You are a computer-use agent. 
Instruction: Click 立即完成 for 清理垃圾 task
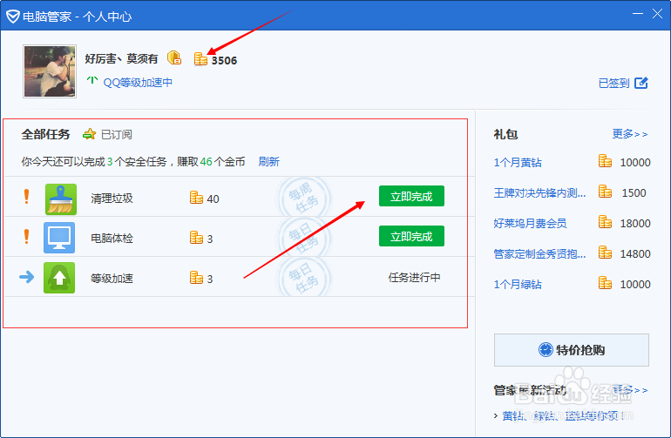[x=411, y=196]
